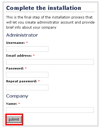
Task: Click the red asterisk beside Username
Action: (27, 42)
